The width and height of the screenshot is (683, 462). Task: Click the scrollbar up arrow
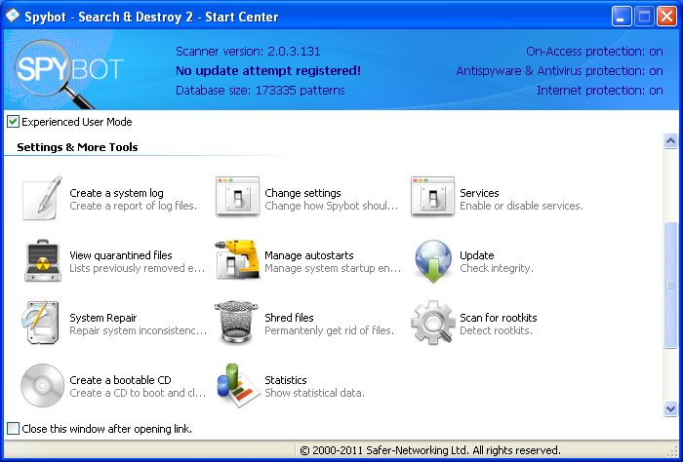click(x=670, y=141)
